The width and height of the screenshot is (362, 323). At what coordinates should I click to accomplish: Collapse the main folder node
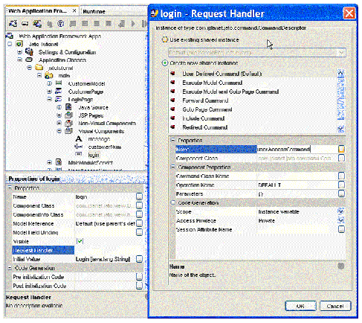click(x=39, y=75)
